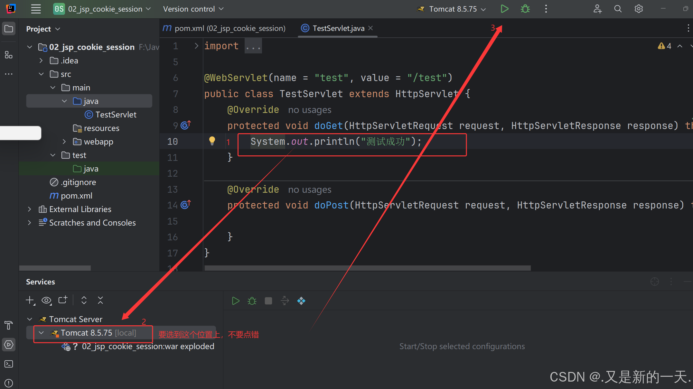The height and width of the screenshot is (389, 693).
Task: Run Tomcat using the top toolbar play button
Action: [x=504, y=9]
